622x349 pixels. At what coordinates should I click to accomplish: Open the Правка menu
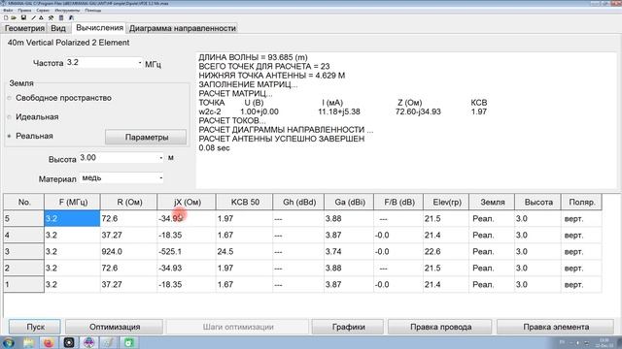pos(24,11)
